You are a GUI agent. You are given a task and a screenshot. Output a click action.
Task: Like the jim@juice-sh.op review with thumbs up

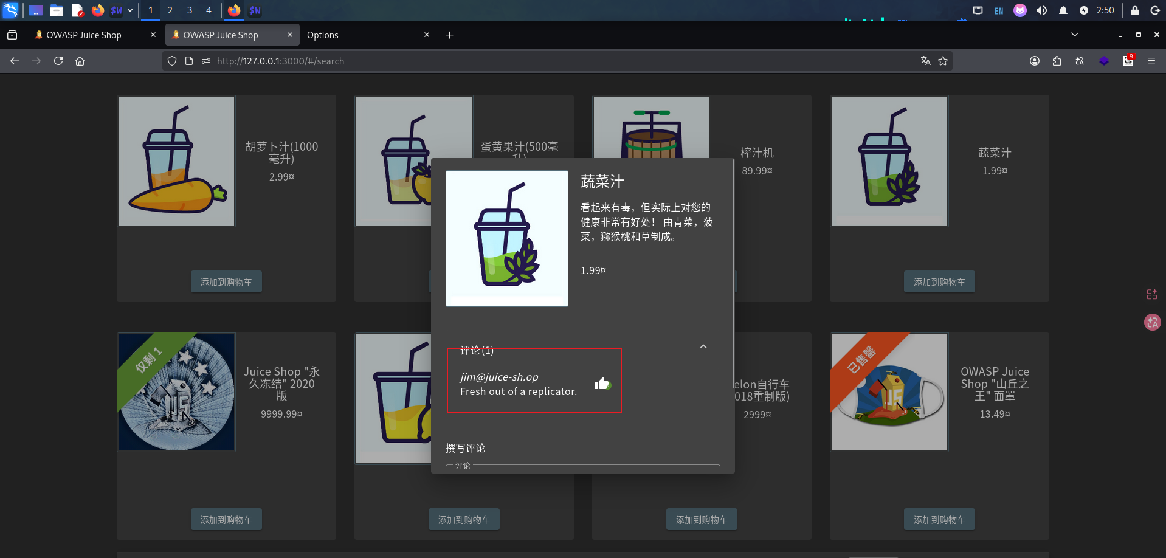pyautogui.click(x=602, y=384)
